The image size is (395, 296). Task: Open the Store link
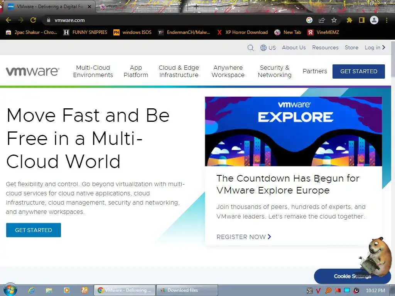pyautogui.click(x=351, y=47)
